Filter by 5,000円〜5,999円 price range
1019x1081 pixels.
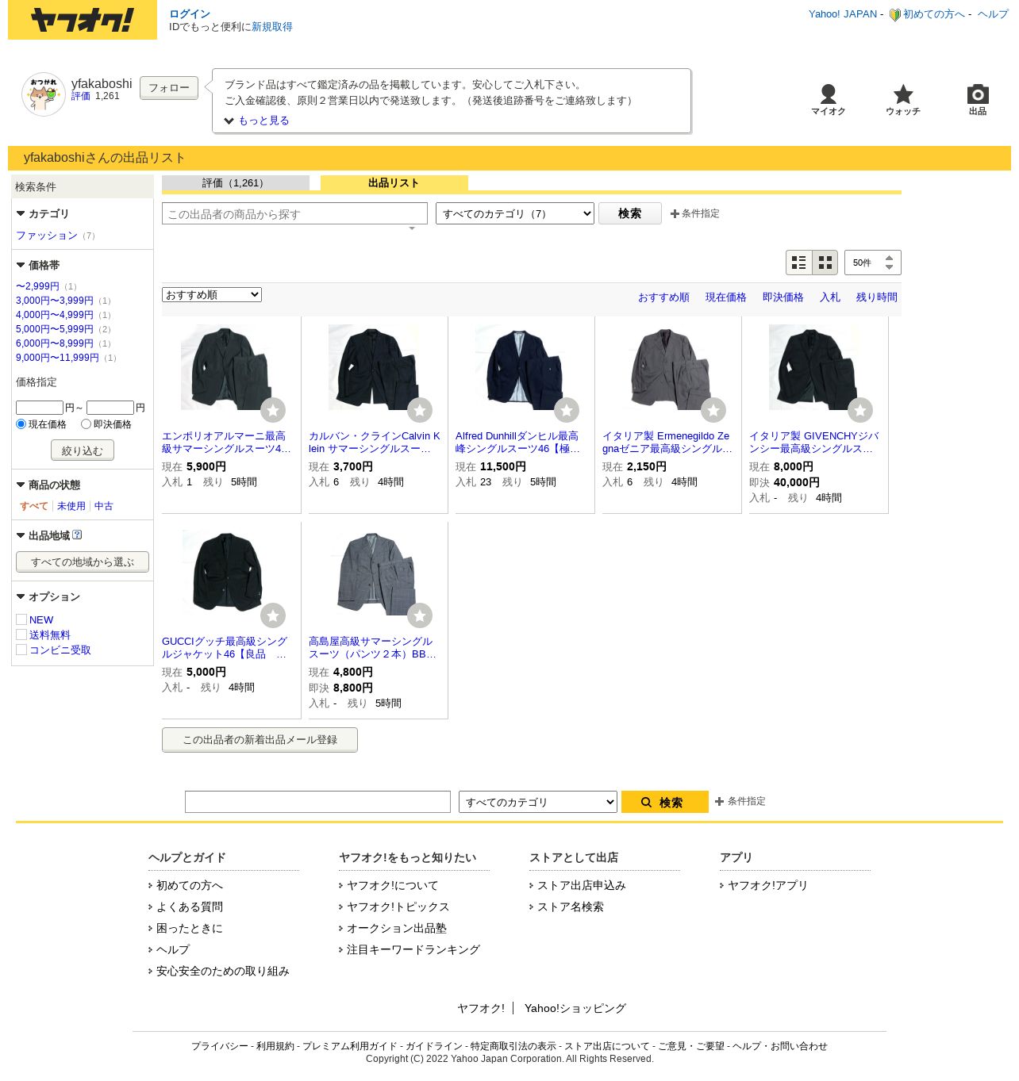(55, 329)
